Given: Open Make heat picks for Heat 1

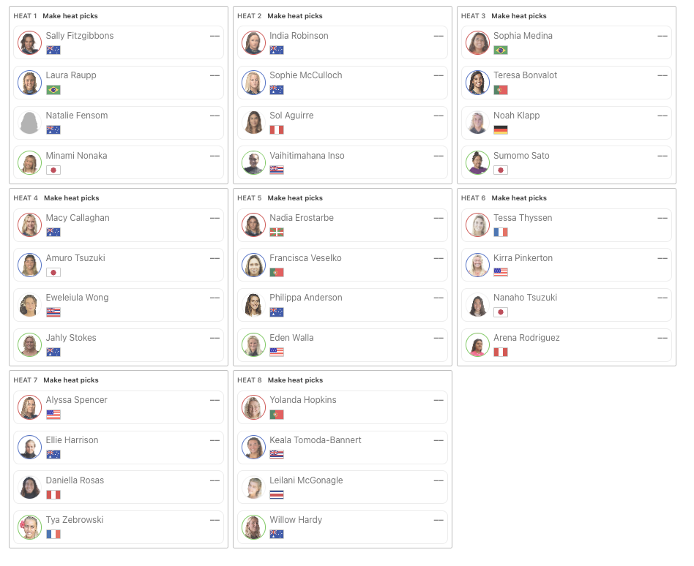Looking at the screenshot, I should click(x=70, y=16).
